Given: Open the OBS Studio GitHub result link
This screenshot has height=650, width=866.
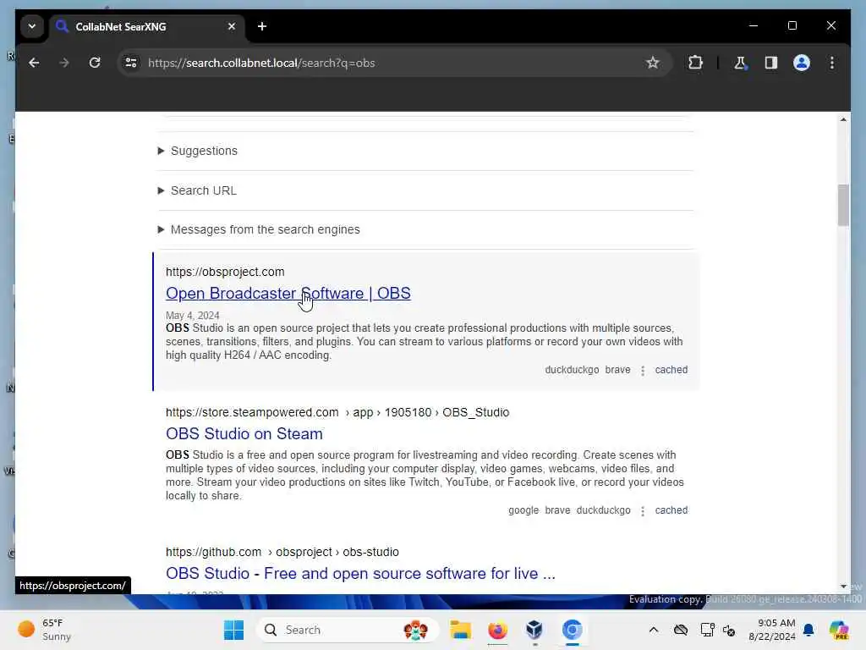Looking at the screenshot, I should (x=360, y=574).
